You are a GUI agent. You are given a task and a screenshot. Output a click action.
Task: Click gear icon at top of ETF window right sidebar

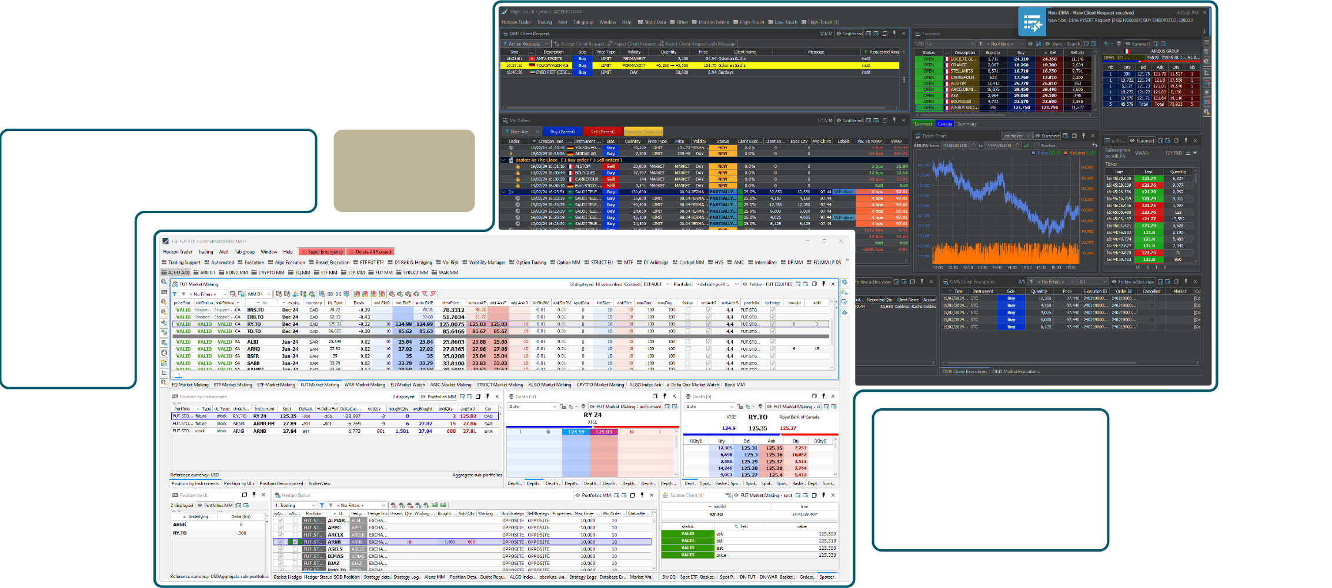click(x=845, y=283)
